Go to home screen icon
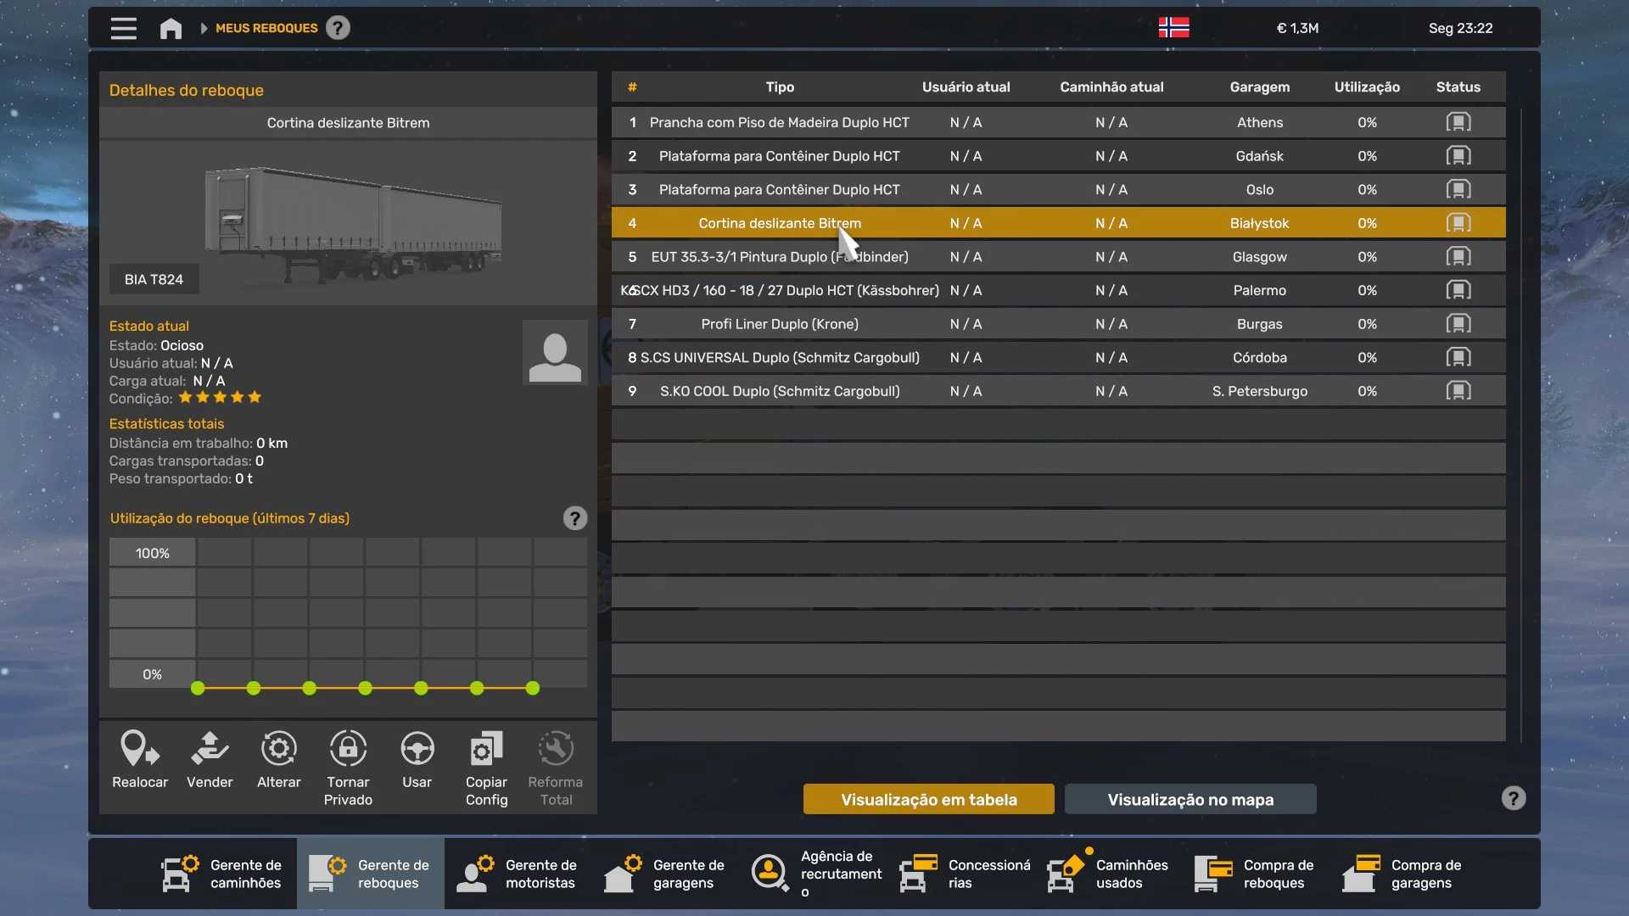 click(171, 28)
